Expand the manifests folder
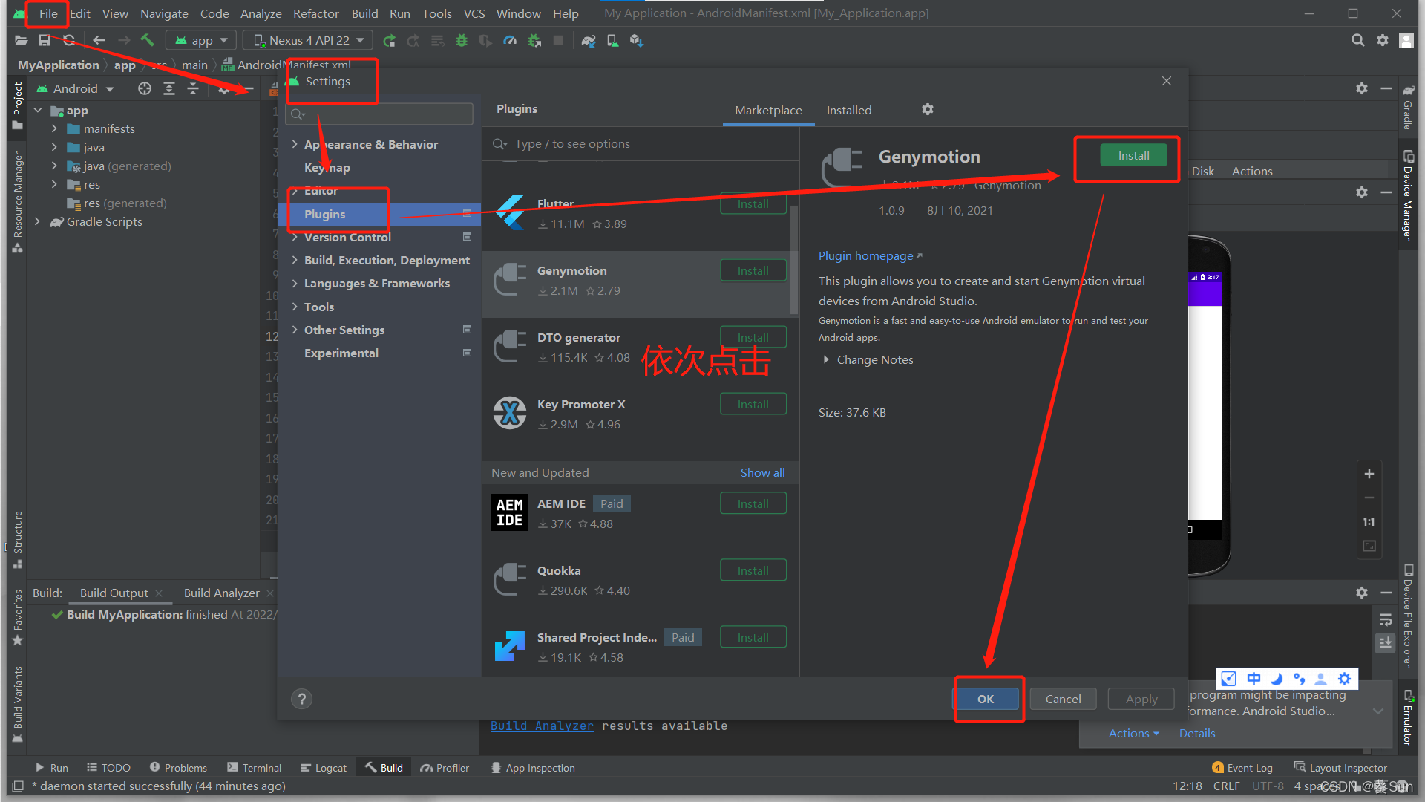The image size is (1425, 802). click(54, 128)
